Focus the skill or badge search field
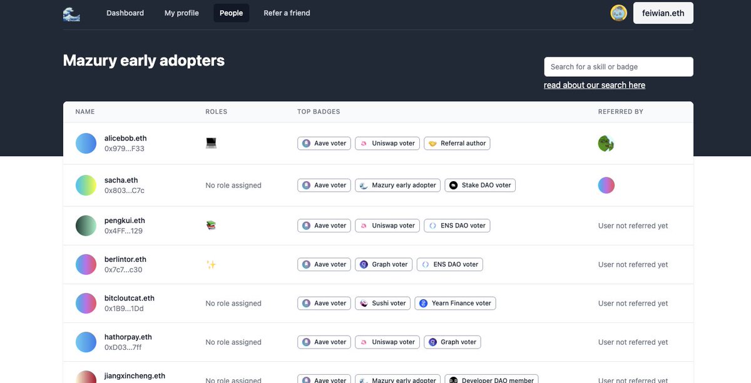This screenshot has height=383, width=751. point(618,67)
